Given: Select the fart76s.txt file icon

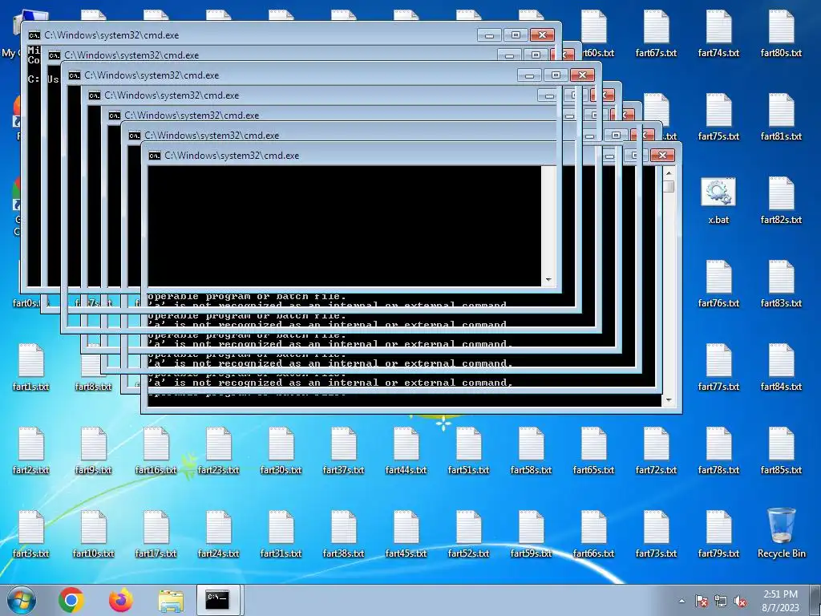Looking at the screenshot, I should coord(718,284).
